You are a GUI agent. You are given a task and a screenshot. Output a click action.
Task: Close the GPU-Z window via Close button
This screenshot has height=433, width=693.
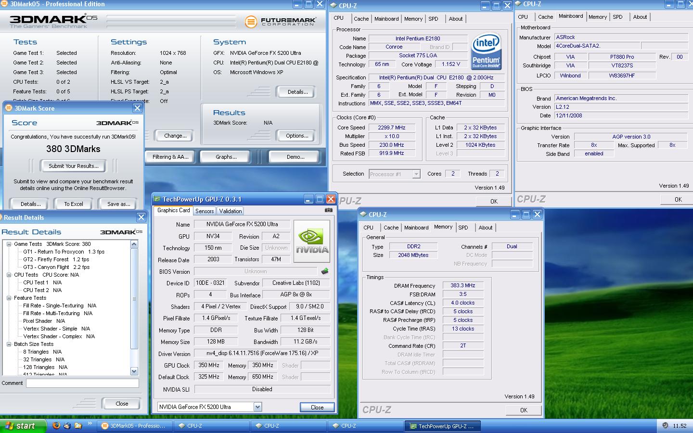[317, 407]
